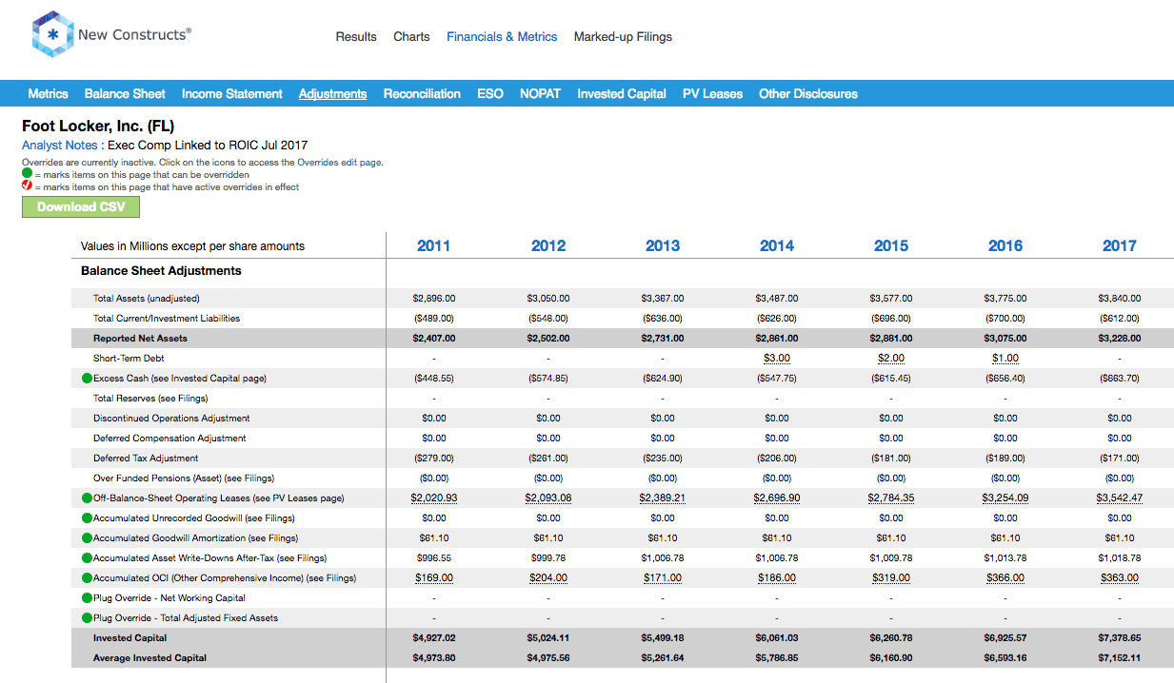Click the Foot Locker, Inc. (FL) heading
This screenshot has height=683, width=1174.
click(x=98, y=126)
